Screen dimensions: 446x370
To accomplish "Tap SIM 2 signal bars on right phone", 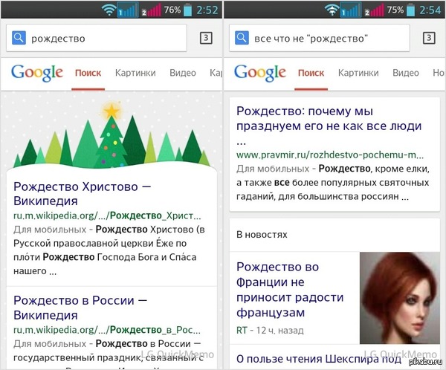I will [375, 10].
